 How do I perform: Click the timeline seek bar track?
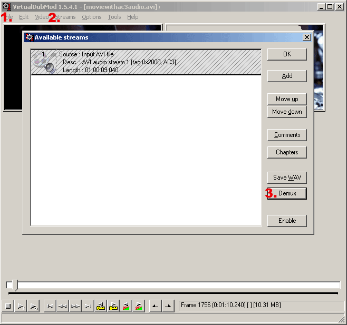pos(173,285)
